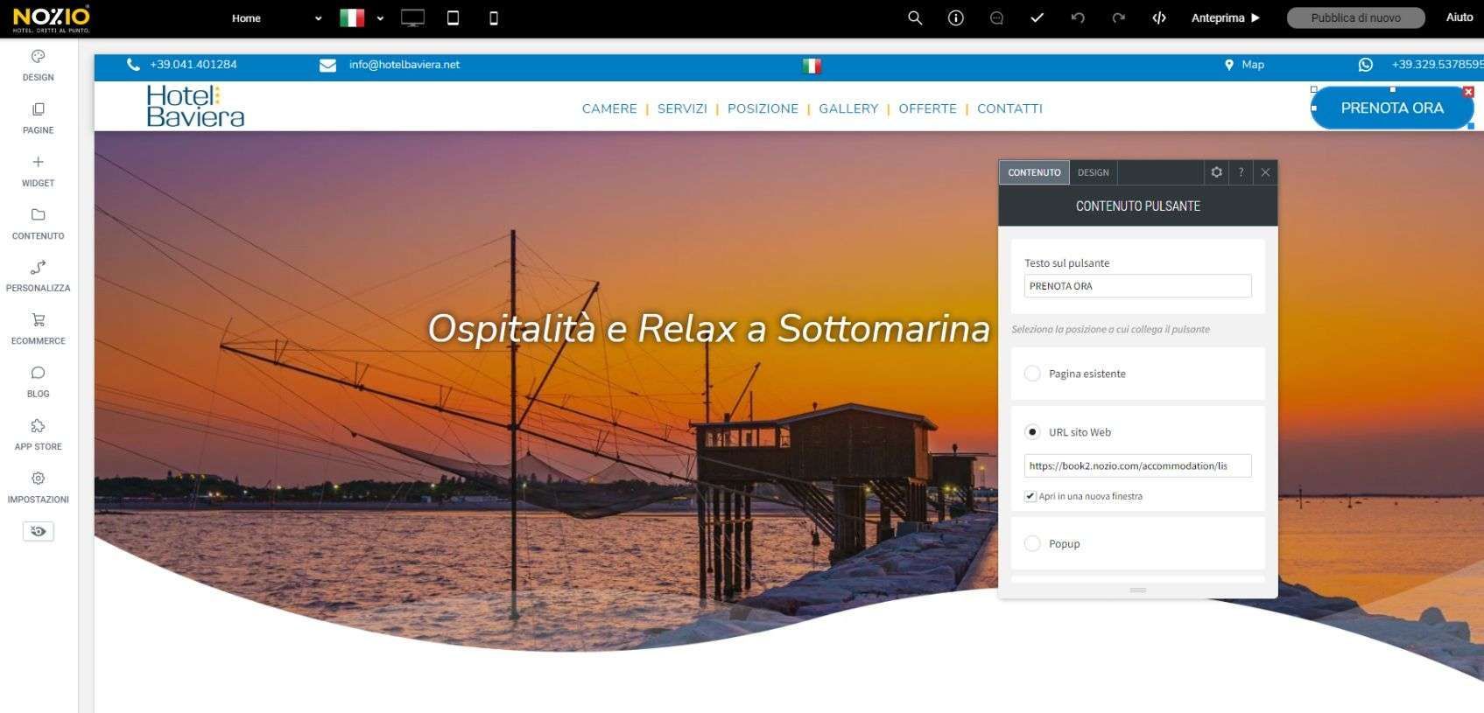Viewport: 1484px width, 713px height.
Task: Open POSIZIONE navigation menu item
Action: point(763,108)
